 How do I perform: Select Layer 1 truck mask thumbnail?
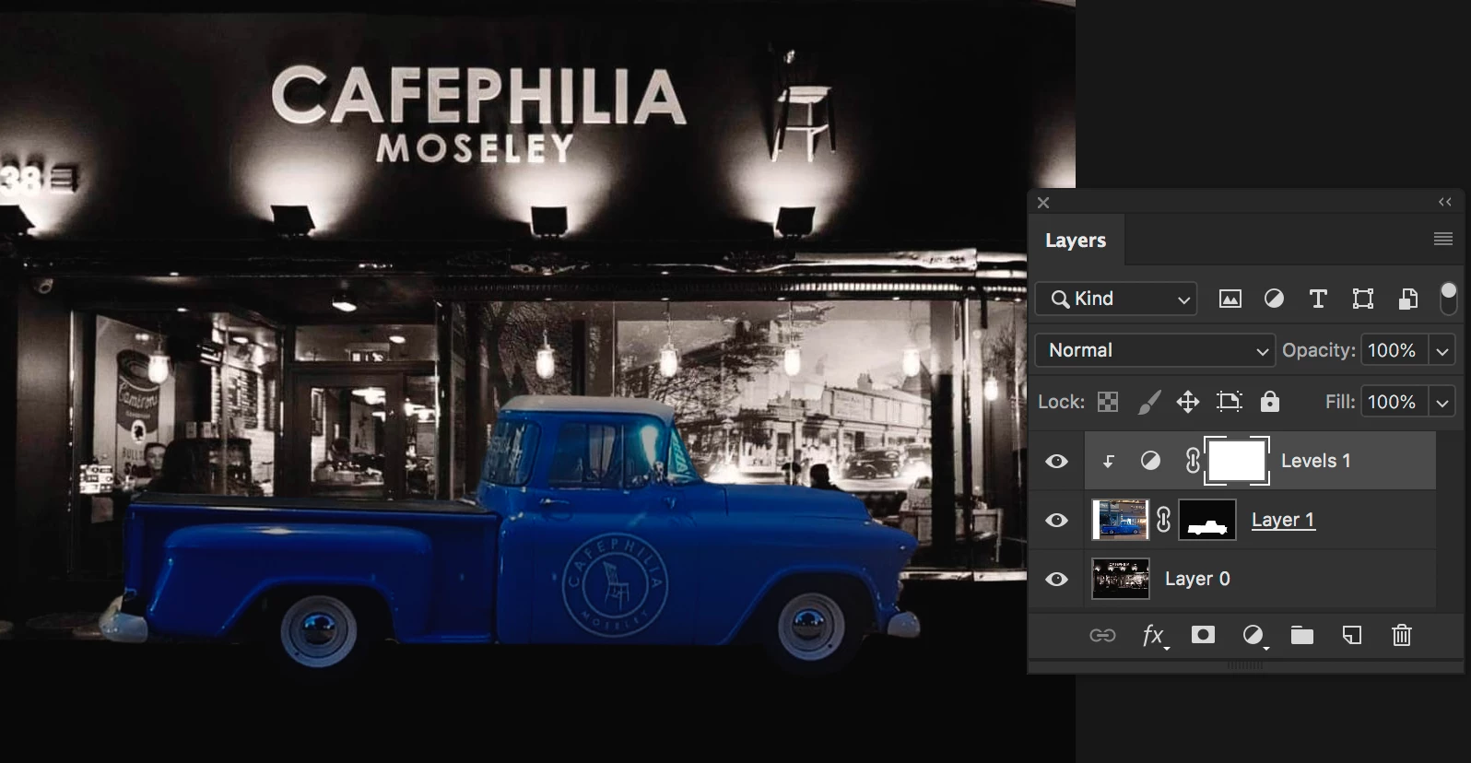(x=1207, y=521)
